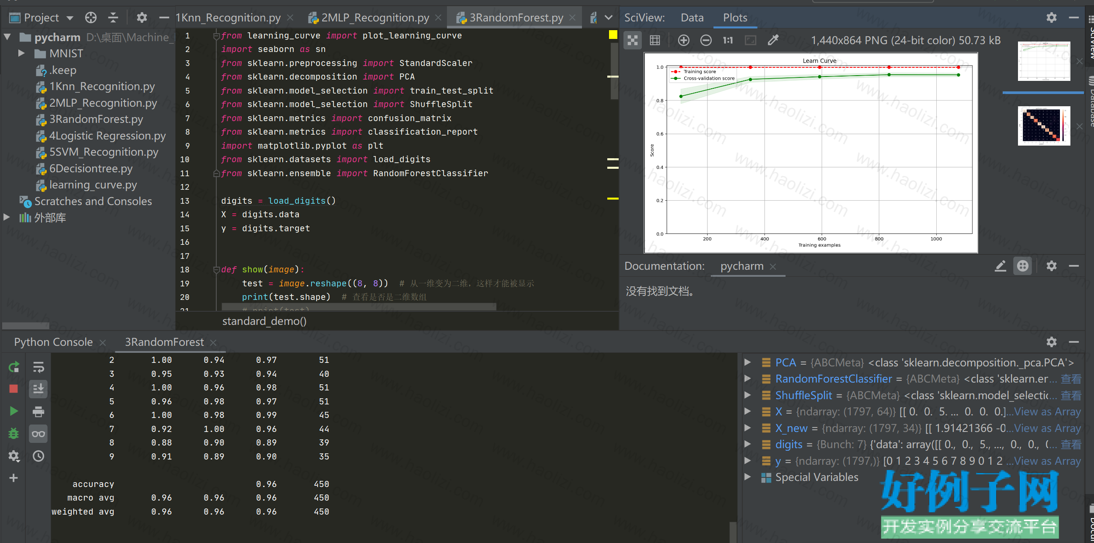Toggle the four-dot button in the Documentation header
This screenshot has width=1094, height=543.
pos(1023,266)
